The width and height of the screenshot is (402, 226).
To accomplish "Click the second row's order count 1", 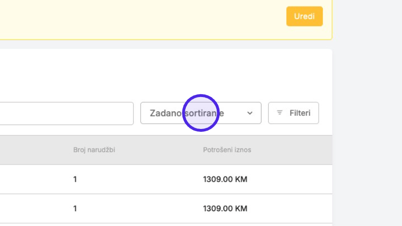I will [x=75, y=208].
